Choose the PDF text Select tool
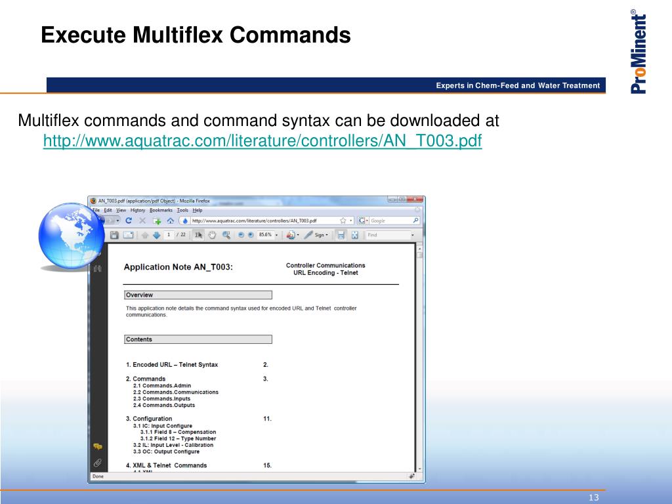672x504 pixels. (198, 235)
